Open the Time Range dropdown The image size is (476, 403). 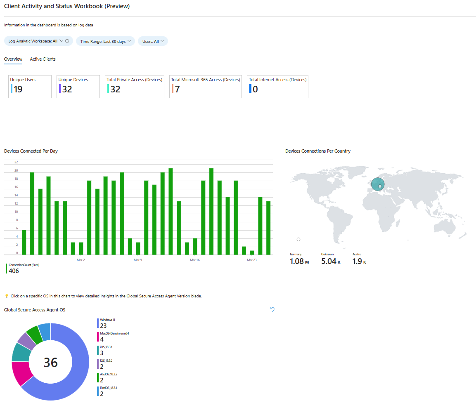[105, 41]
